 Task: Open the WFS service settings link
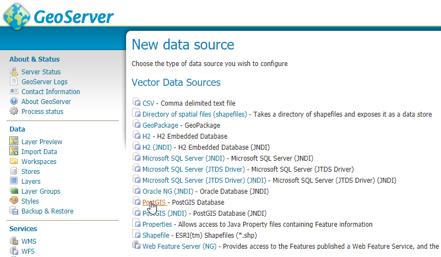click(x=28, y=251)
